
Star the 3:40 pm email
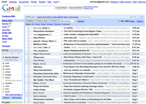[x=32, y=28]
